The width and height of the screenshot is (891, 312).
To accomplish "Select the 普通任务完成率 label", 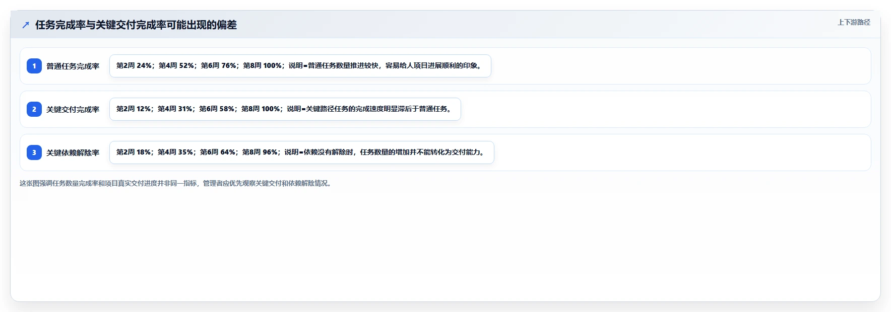I will [73, 66].
